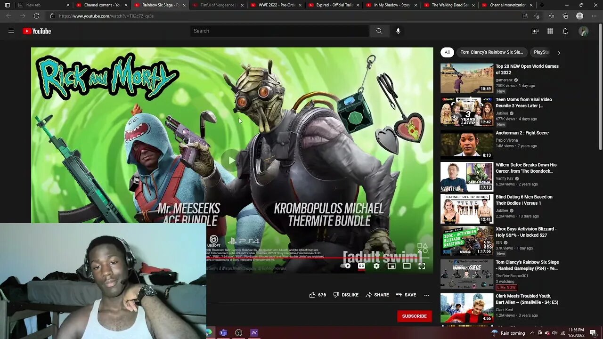Select Tom Clancy's Rainbow Six Siege chip
Viewport: 603px width, 339px height.
491,52
